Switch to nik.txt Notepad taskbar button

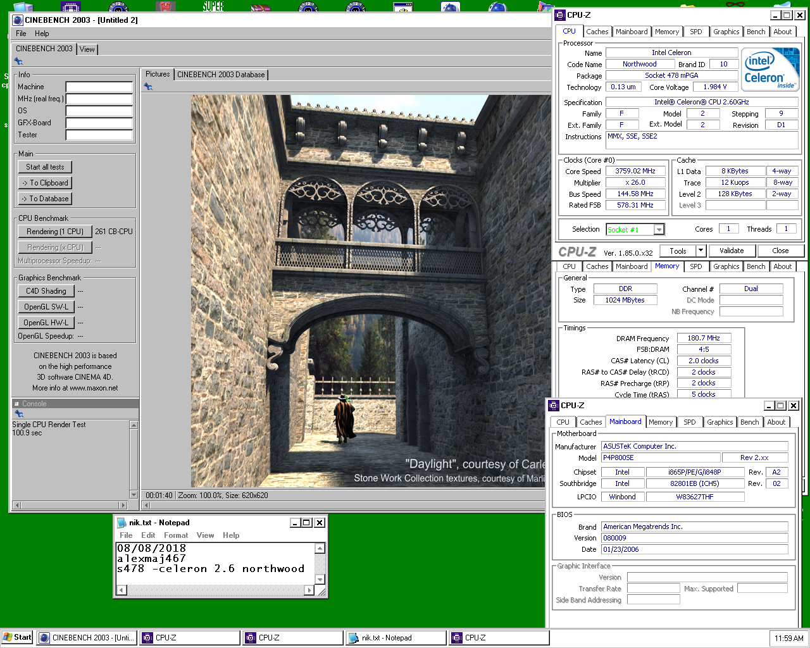pyautogui.click(x=396, y=638)
